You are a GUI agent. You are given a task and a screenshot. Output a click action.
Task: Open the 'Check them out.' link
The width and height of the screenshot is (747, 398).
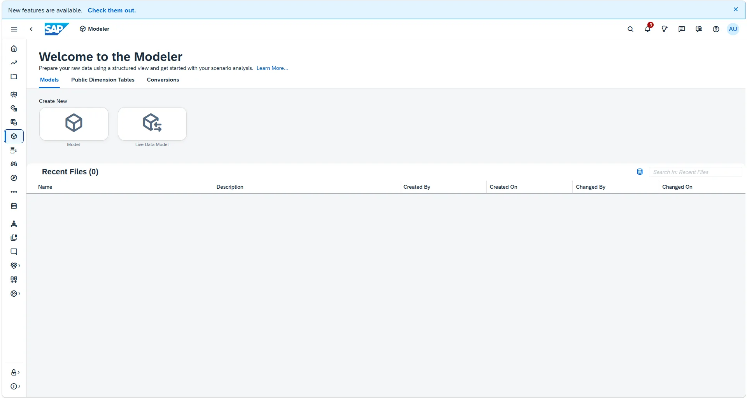coord(112,10)
